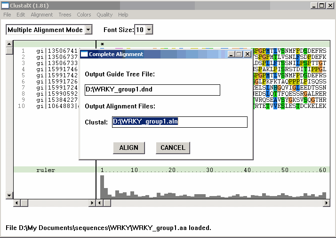Screen dimensions: 336x238
Task: Open the Trees menu
Action: click(65, 15)
